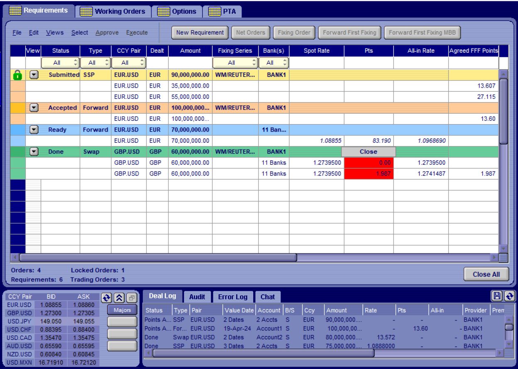Toggle the view arrow on Done order
Viewport: 518px width, 369px height.
[x=34, y=152]
